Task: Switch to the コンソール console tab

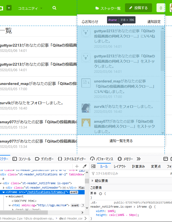Action: click(x=22, y=159)
